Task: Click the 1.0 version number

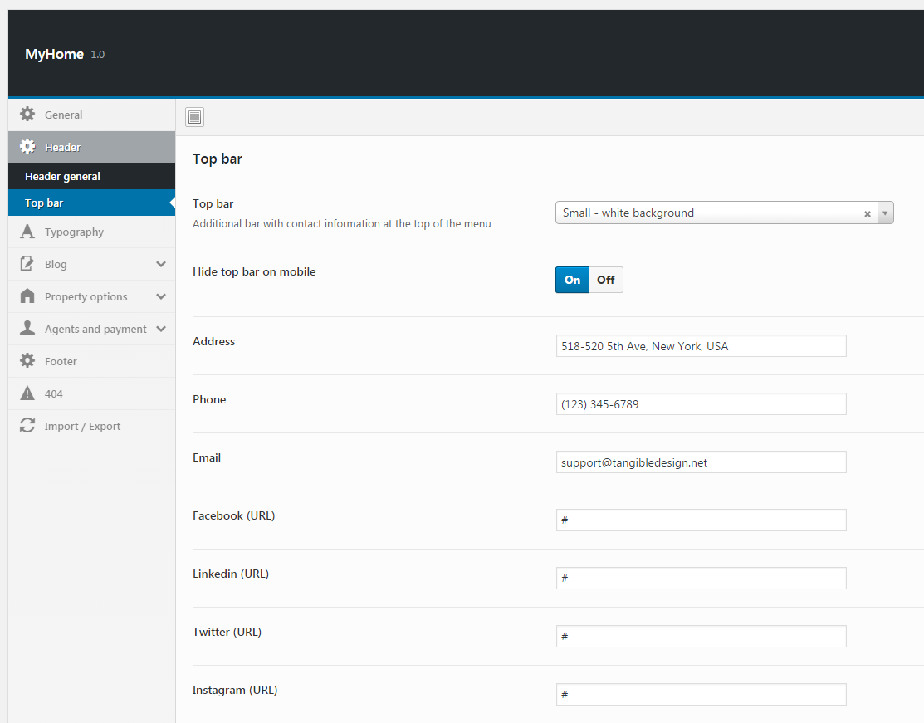Action: tap(98, 55)
